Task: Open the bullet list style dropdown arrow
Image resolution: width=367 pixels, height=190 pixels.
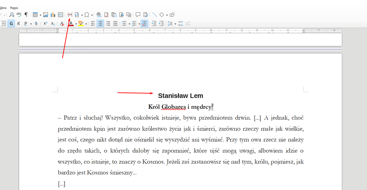Action: [130, 24]
